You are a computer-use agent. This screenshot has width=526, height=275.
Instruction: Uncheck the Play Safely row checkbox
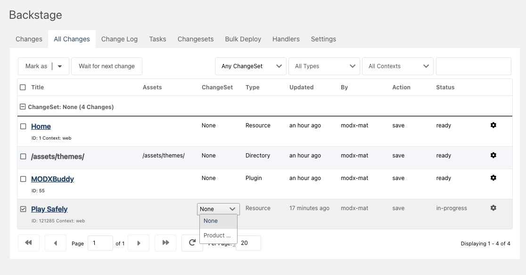tap(23, 209)
